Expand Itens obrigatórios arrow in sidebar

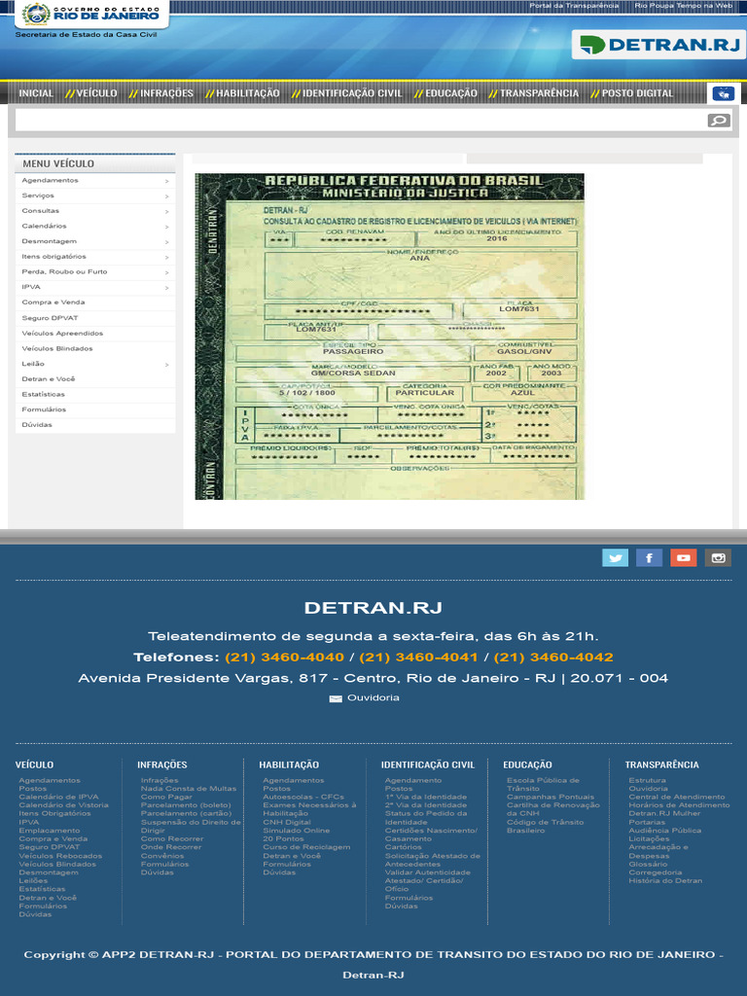click(x=167, y=257)
